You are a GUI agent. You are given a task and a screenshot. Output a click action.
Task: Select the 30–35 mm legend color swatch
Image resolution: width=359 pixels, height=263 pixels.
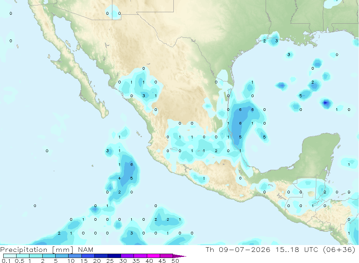click(x=127, y=256)
